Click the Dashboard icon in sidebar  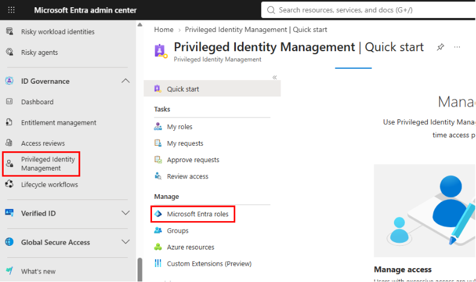(10, 102)
